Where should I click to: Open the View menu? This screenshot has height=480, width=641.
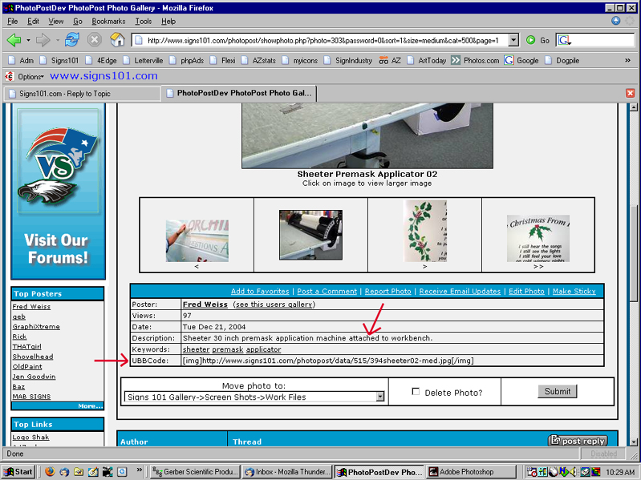coord(56,21)
